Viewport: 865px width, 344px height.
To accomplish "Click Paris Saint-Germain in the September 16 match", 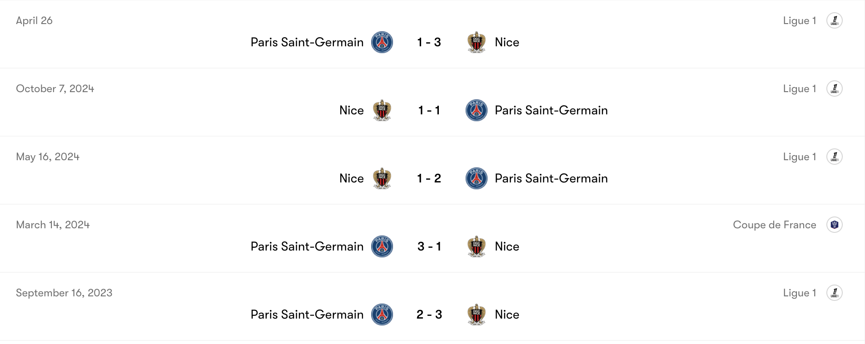I will 306,315.
